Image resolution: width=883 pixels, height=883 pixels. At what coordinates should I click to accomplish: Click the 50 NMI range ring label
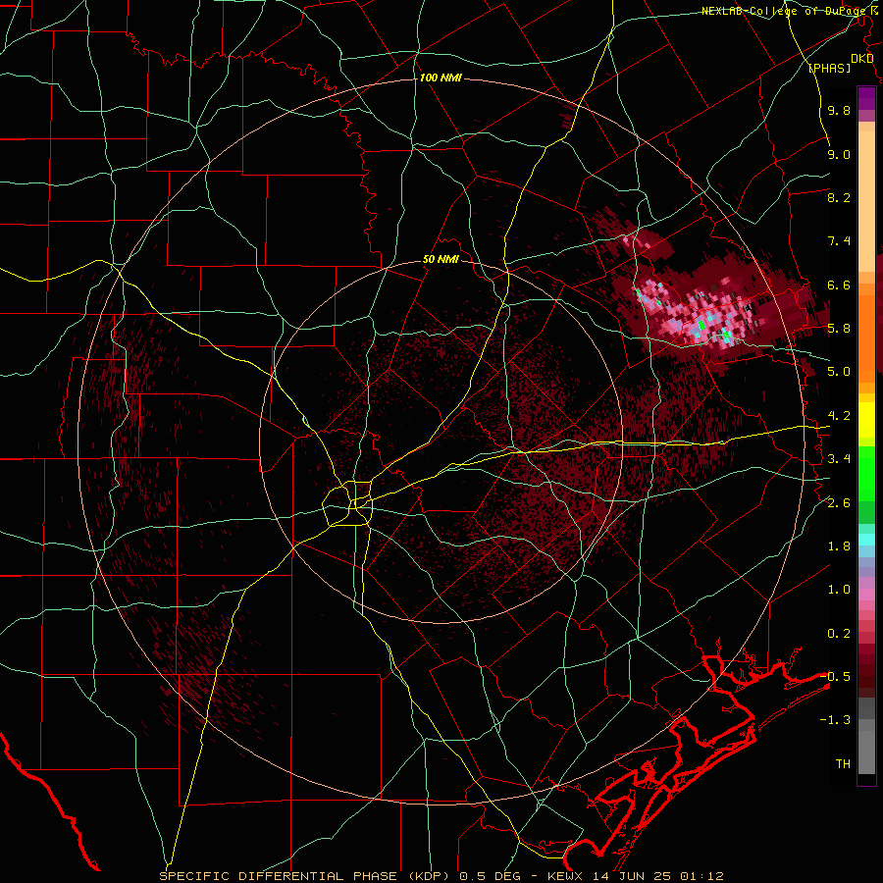441,260
